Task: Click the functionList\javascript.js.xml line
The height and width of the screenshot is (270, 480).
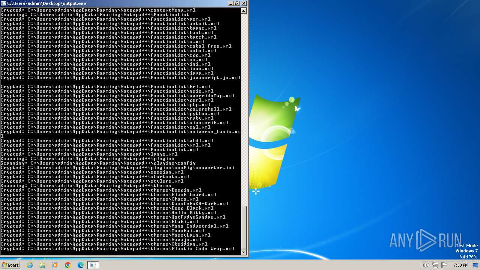Action: click(x=120, y=78)
